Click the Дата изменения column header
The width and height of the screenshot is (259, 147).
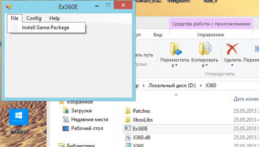[246, 99]
